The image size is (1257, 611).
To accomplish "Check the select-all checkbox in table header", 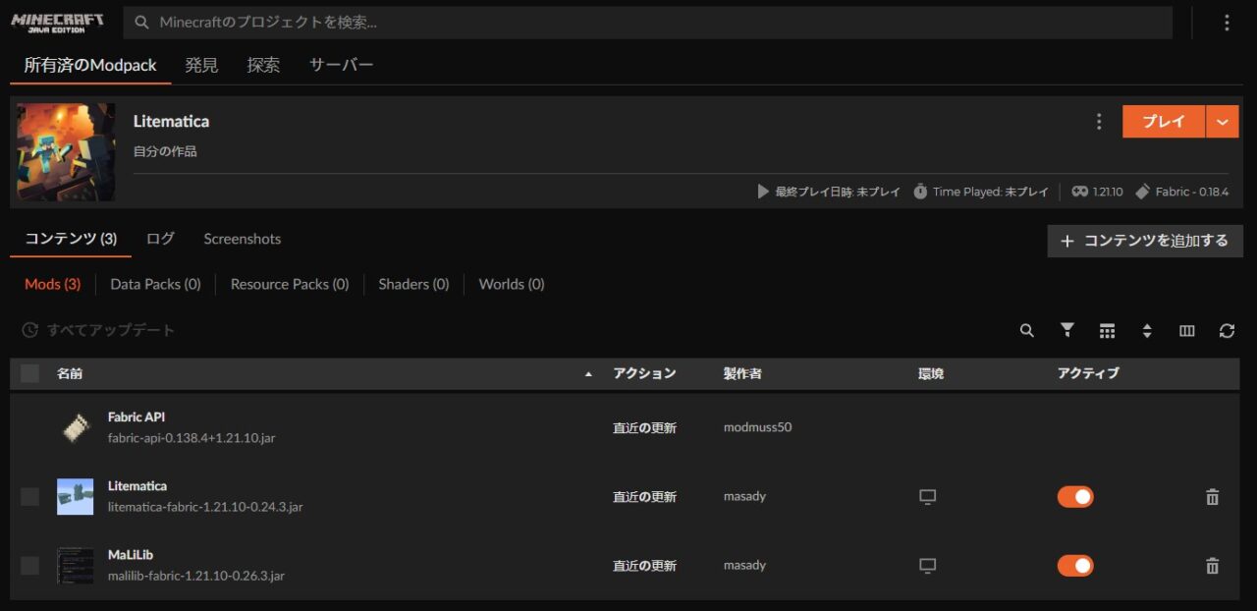I will coord(30,373).
